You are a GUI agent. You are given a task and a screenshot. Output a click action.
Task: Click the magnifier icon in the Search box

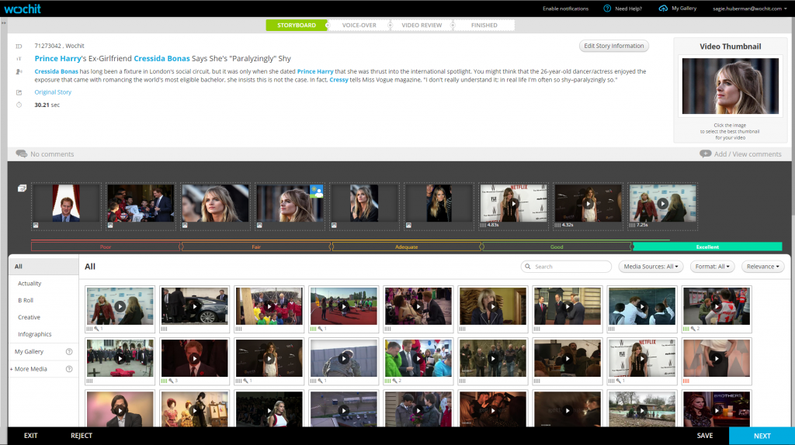pos(528,266)
